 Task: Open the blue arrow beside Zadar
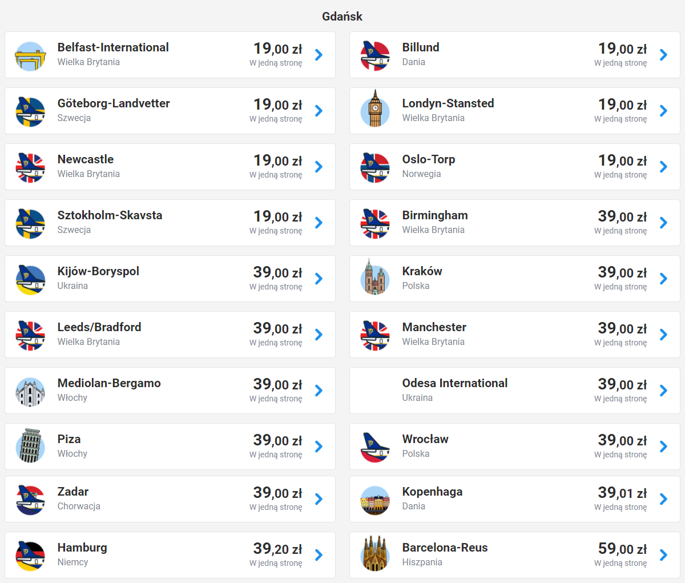[x=319, y=499]
